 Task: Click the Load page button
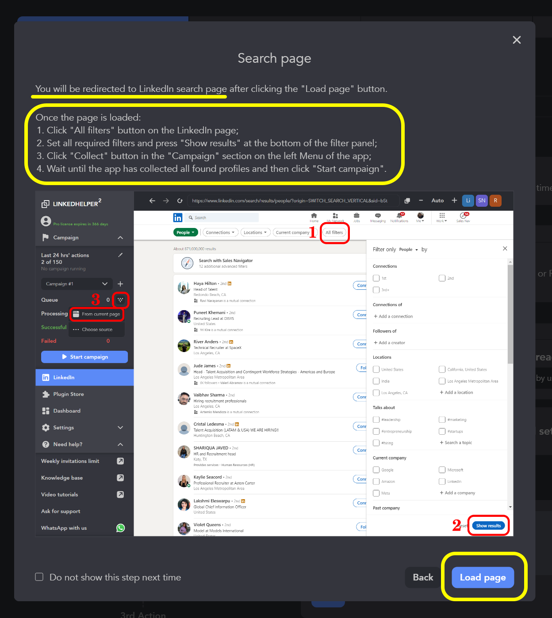[x=483, y=577]
